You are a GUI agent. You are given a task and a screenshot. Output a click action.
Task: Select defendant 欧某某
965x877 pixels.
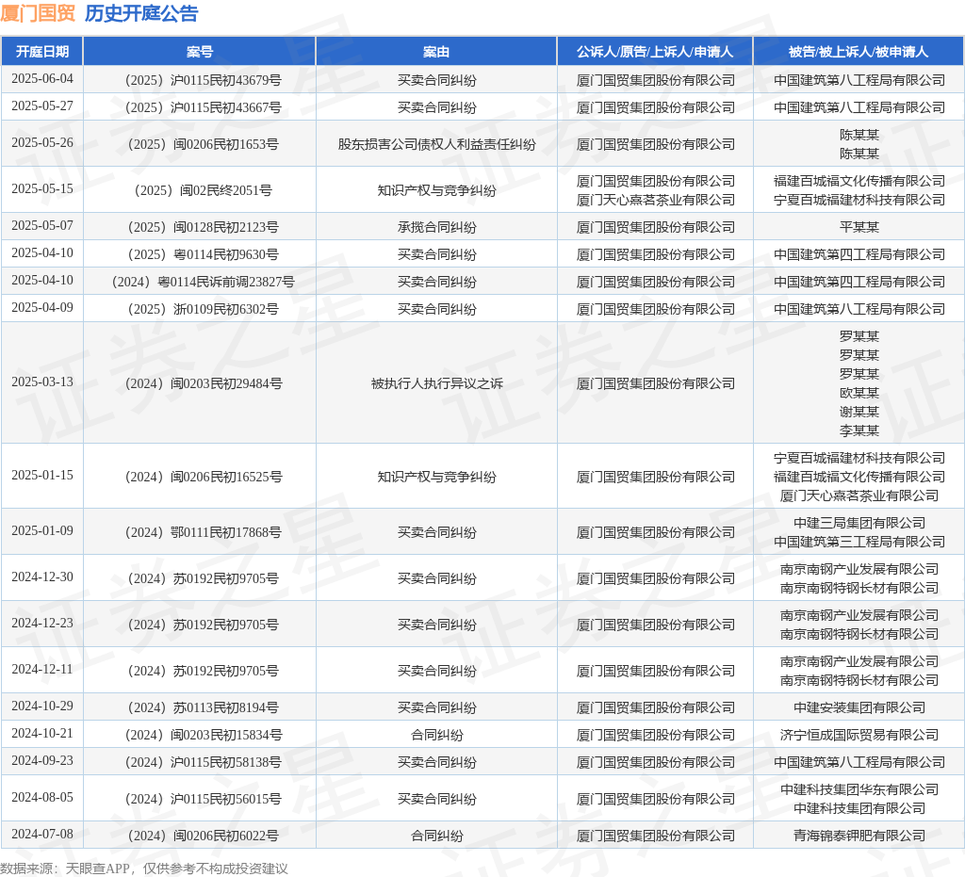pos(859,393)
